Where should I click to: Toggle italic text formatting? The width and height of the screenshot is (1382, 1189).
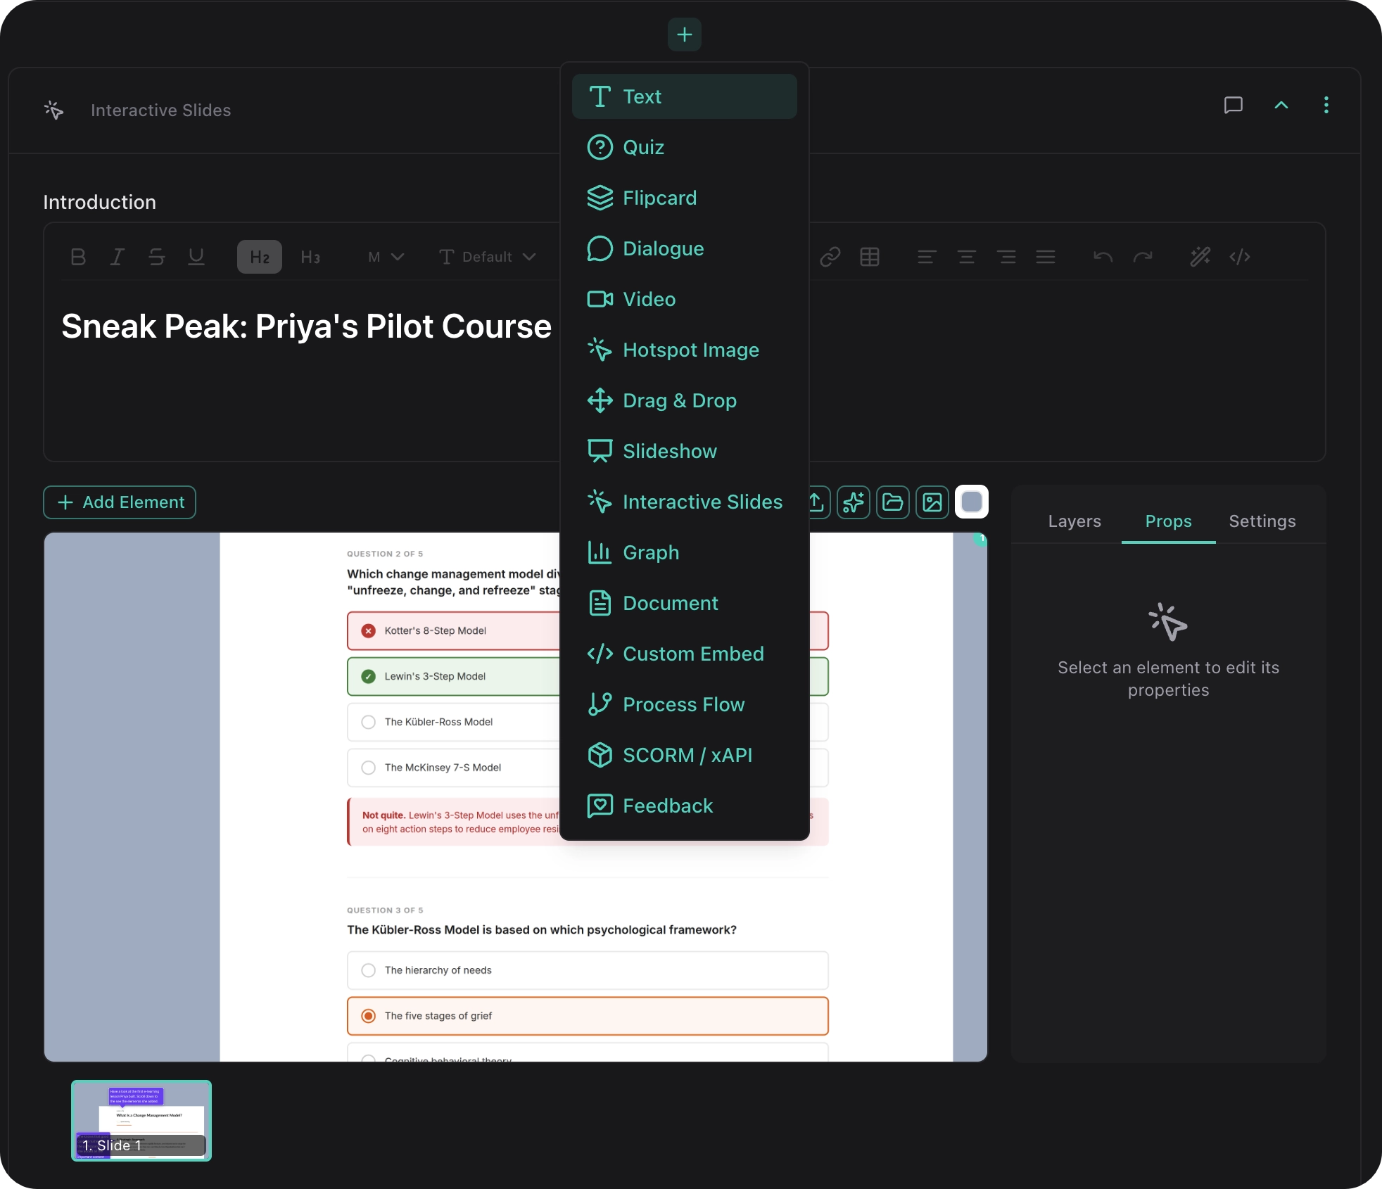(117, 257)
